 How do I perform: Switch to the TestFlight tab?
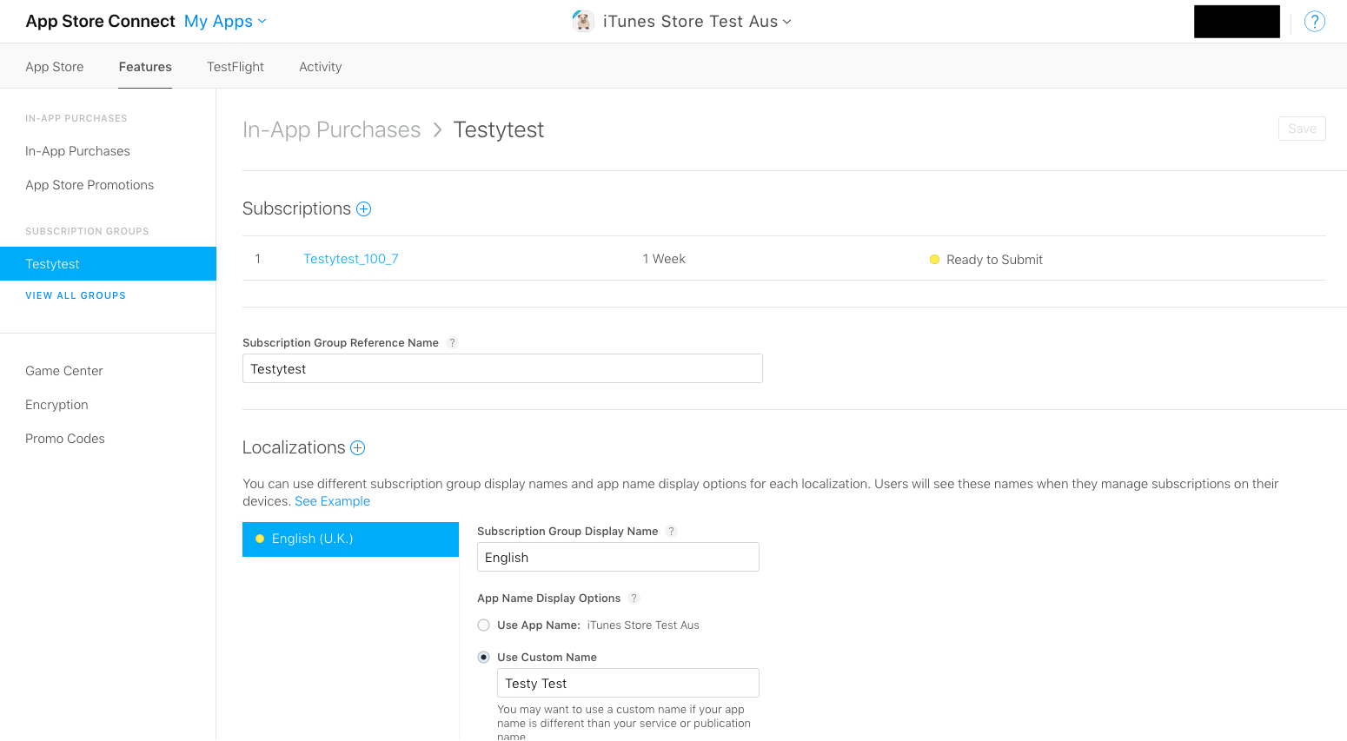pos(236,67)
